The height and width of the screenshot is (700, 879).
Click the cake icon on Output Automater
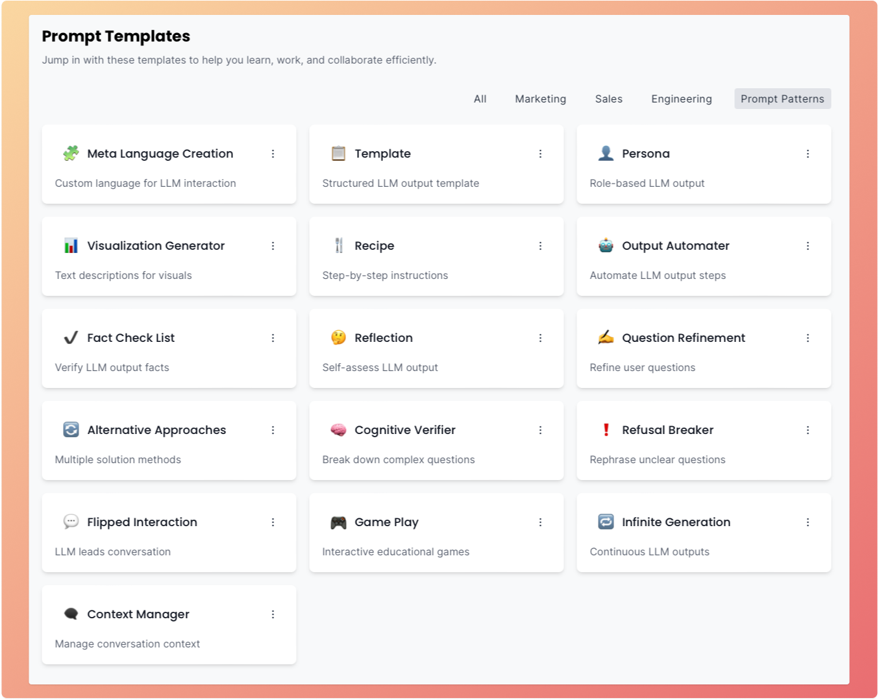[x=605, y=246]
